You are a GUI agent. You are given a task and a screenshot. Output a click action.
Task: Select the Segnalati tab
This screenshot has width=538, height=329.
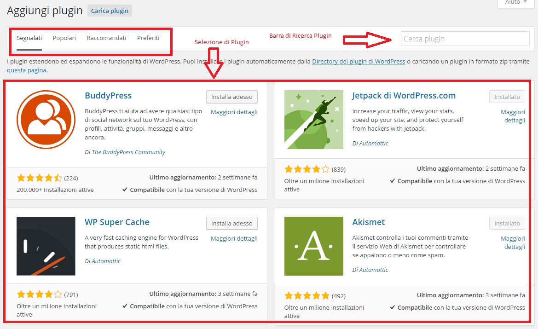point(29,38)
